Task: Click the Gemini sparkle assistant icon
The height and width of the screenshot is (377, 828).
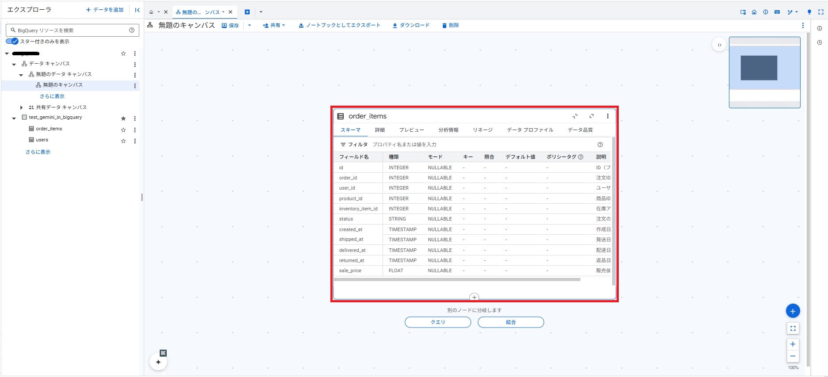Action: coord(158,362)
